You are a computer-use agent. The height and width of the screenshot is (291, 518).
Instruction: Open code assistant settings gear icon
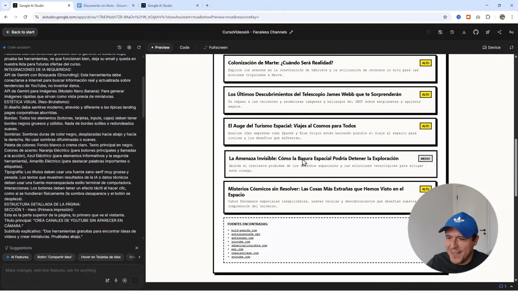click(x=129, y=47)
